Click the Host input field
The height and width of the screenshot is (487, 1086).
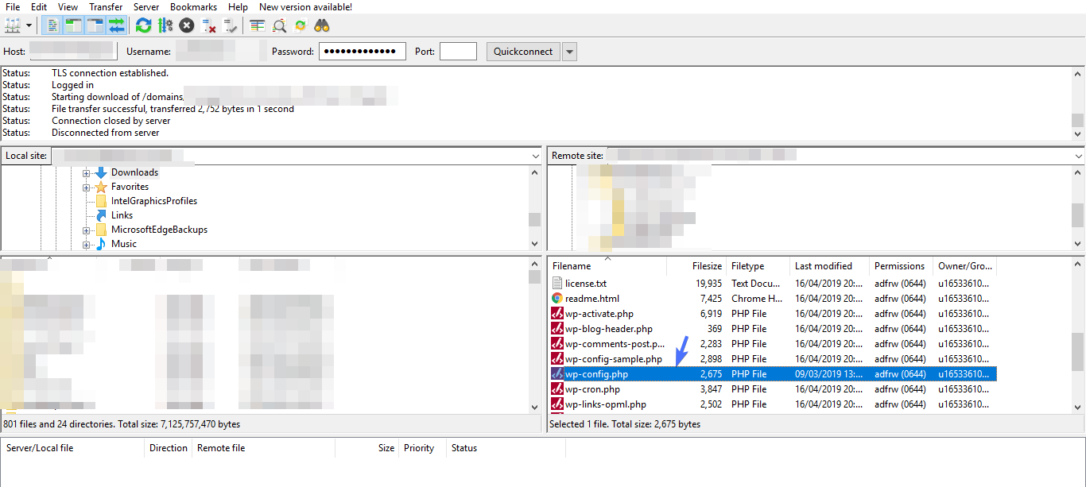[x=72, y=52]
